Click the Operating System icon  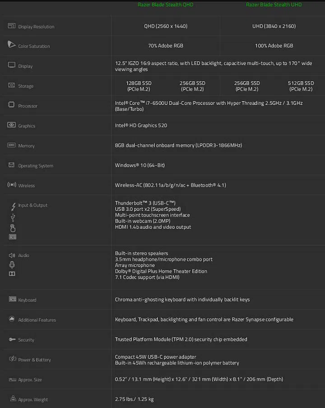(x=12, y=165)
